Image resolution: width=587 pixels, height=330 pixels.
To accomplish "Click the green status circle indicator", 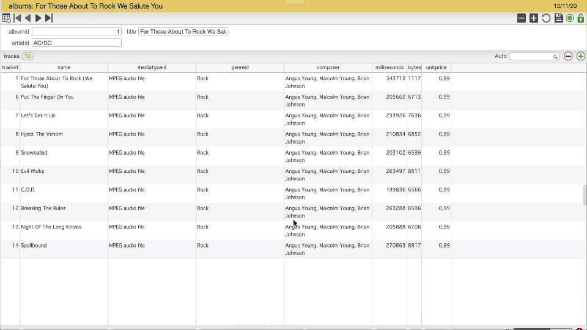I will click(570, 18).
